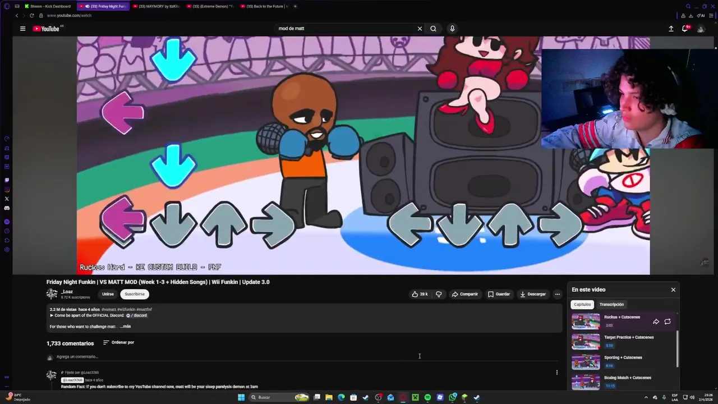Go back in browser history
Image resolution: width=718 pixels, height=404 pixels.
point(17,16)
